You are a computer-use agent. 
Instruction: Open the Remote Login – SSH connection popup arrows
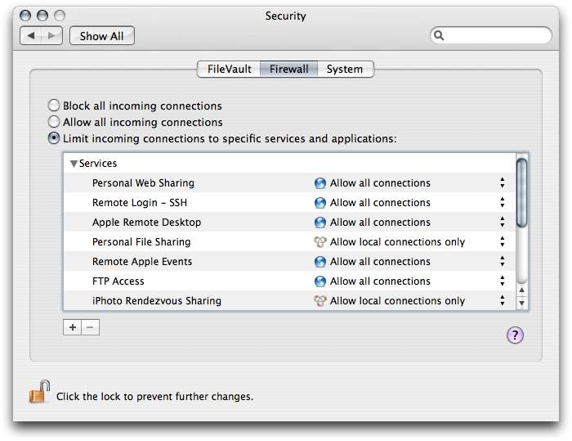click(x=503, y=202)
